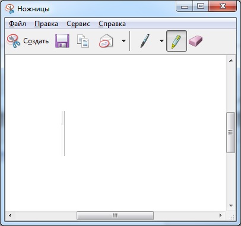The height and width of the screenshot is (226, 241).
Task: Select the Pen tool
Action: click(x=145, y=41)
